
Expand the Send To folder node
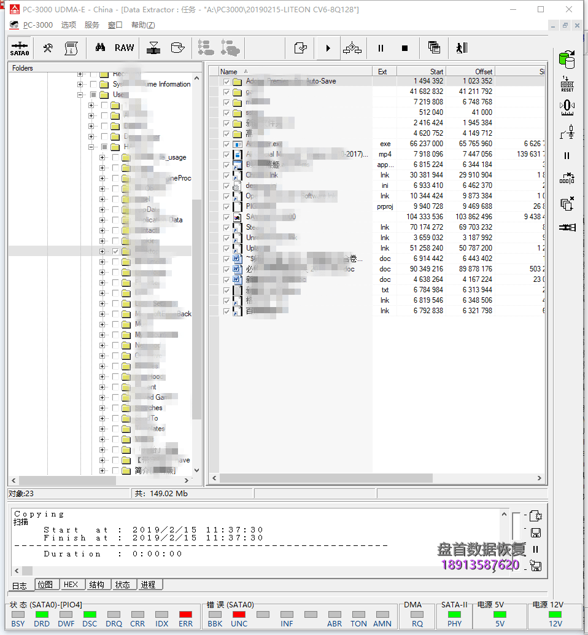(x=102, y=419)
